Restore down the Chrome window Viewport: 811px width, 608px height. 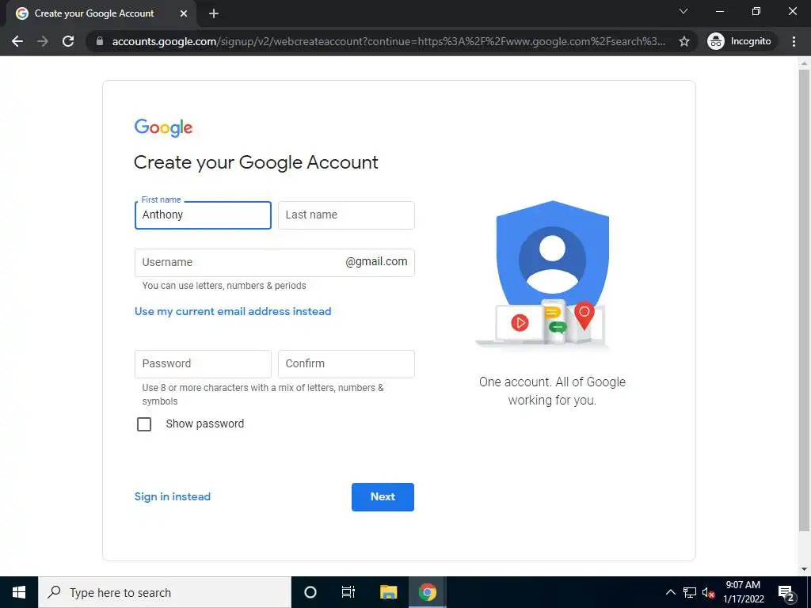pyautogui.click(x=756, y=11)
